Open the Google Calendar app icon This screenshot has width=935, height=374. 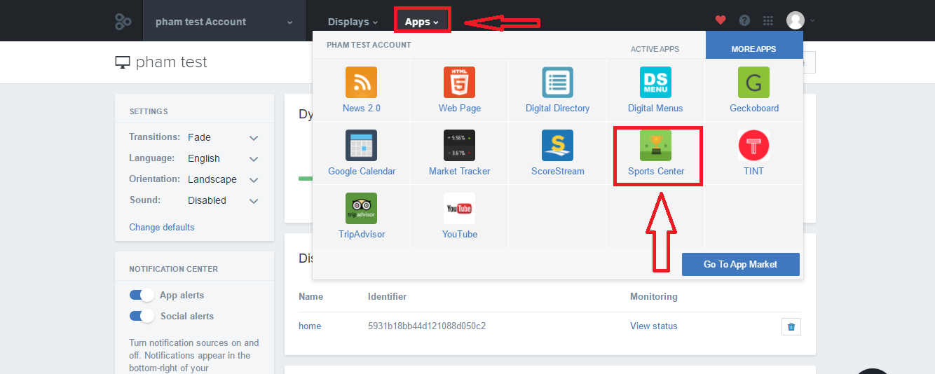[x=361, y=146]
